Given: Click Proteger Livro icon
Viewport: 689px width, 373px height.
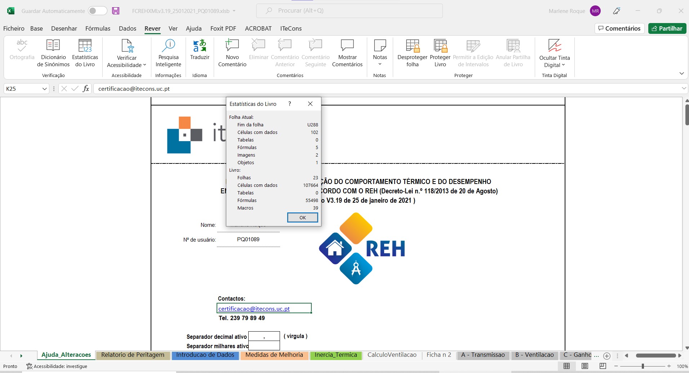Looking at the screenshot, I should coord(440,45).
